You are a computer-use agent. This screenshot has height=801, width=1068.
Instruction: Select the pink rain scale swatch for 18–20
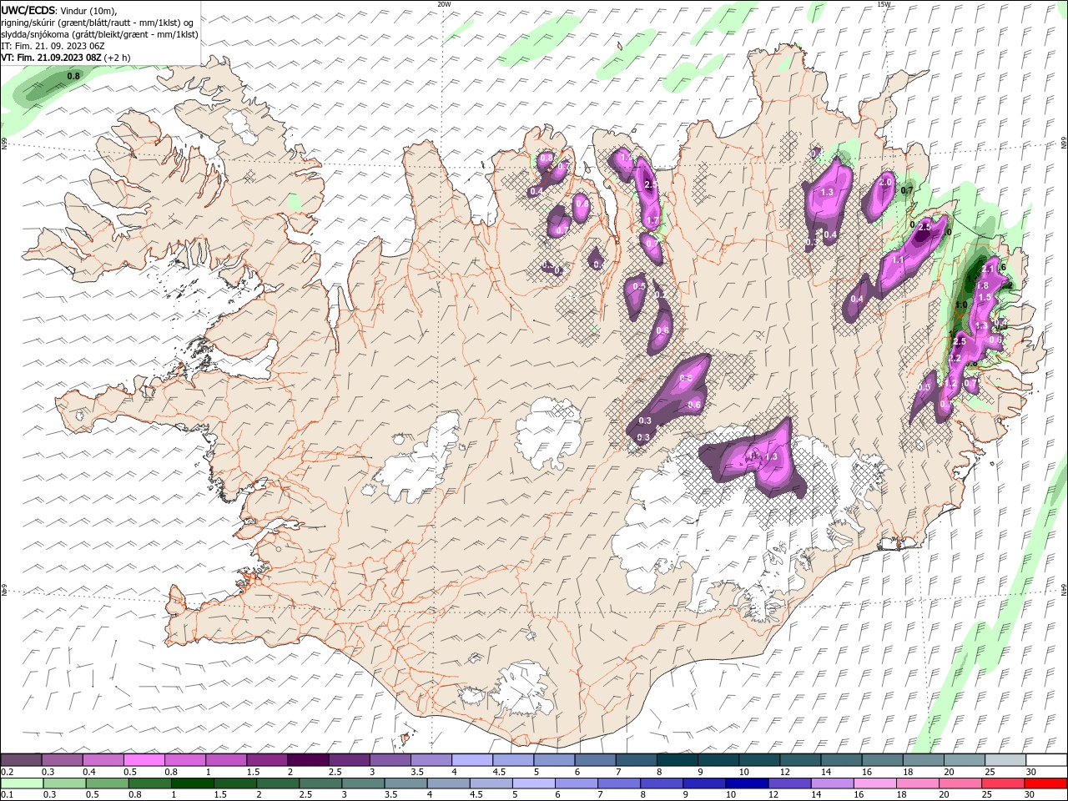[x=918, y=783]
